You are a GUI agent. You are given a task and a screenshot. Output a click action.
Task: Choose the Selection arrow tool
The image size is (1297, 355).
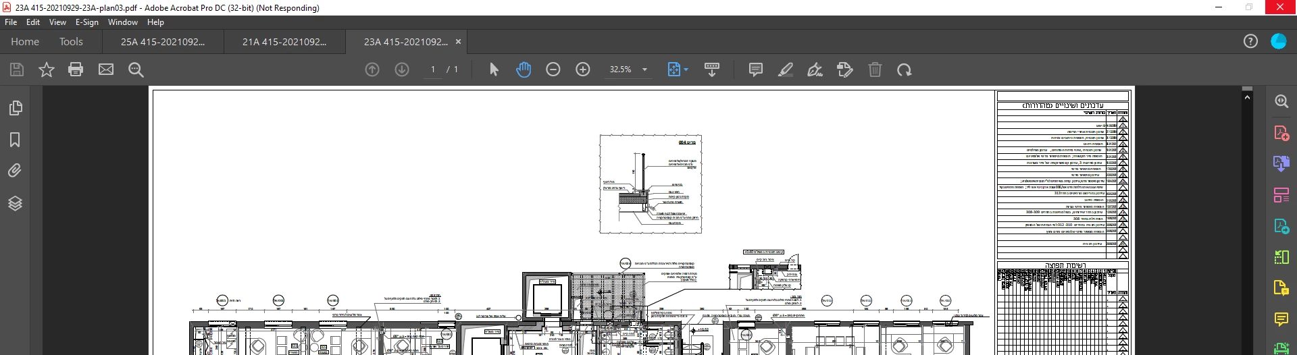click(x=494, y=70)
